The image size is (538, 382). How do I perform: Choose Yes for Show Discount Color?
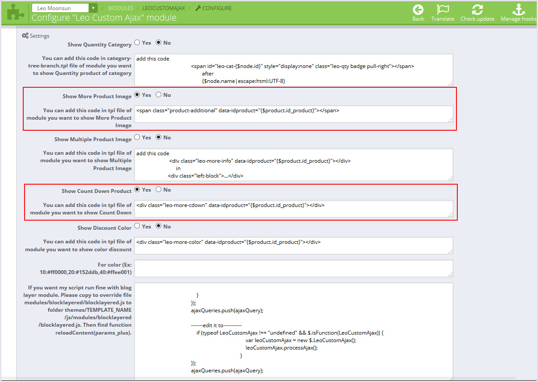137,226
